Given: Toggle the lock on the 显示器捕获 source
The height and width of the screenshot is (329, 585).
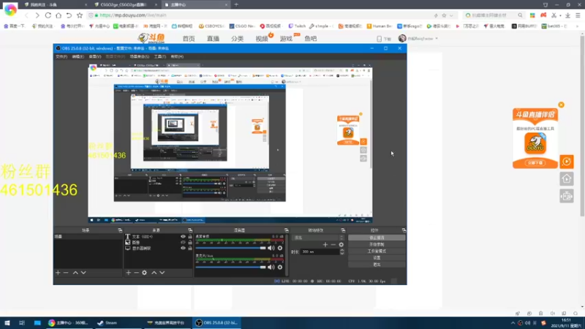Looking at the screenshot, I should [190, 248].
